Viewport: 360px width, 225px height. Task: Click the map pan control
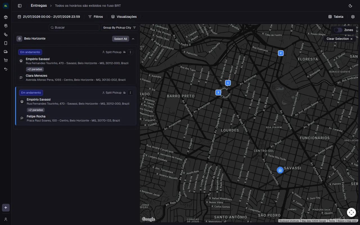click(352, 213)
